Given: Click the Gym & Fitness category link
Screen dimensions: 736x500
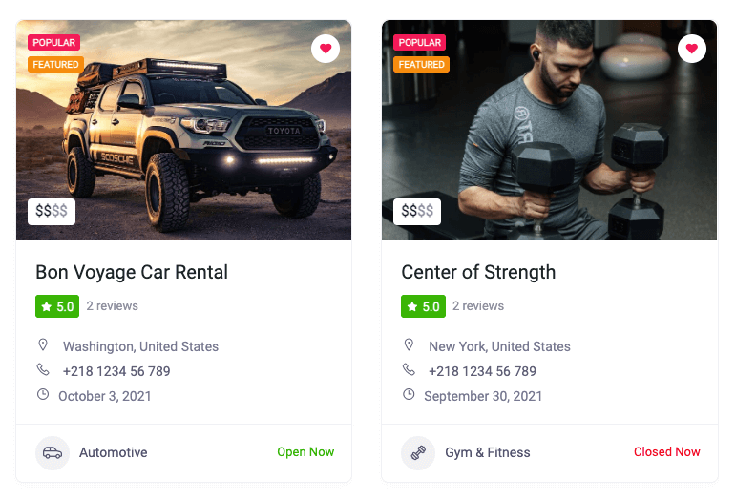Looking at the screenshot, I should 487,452.
